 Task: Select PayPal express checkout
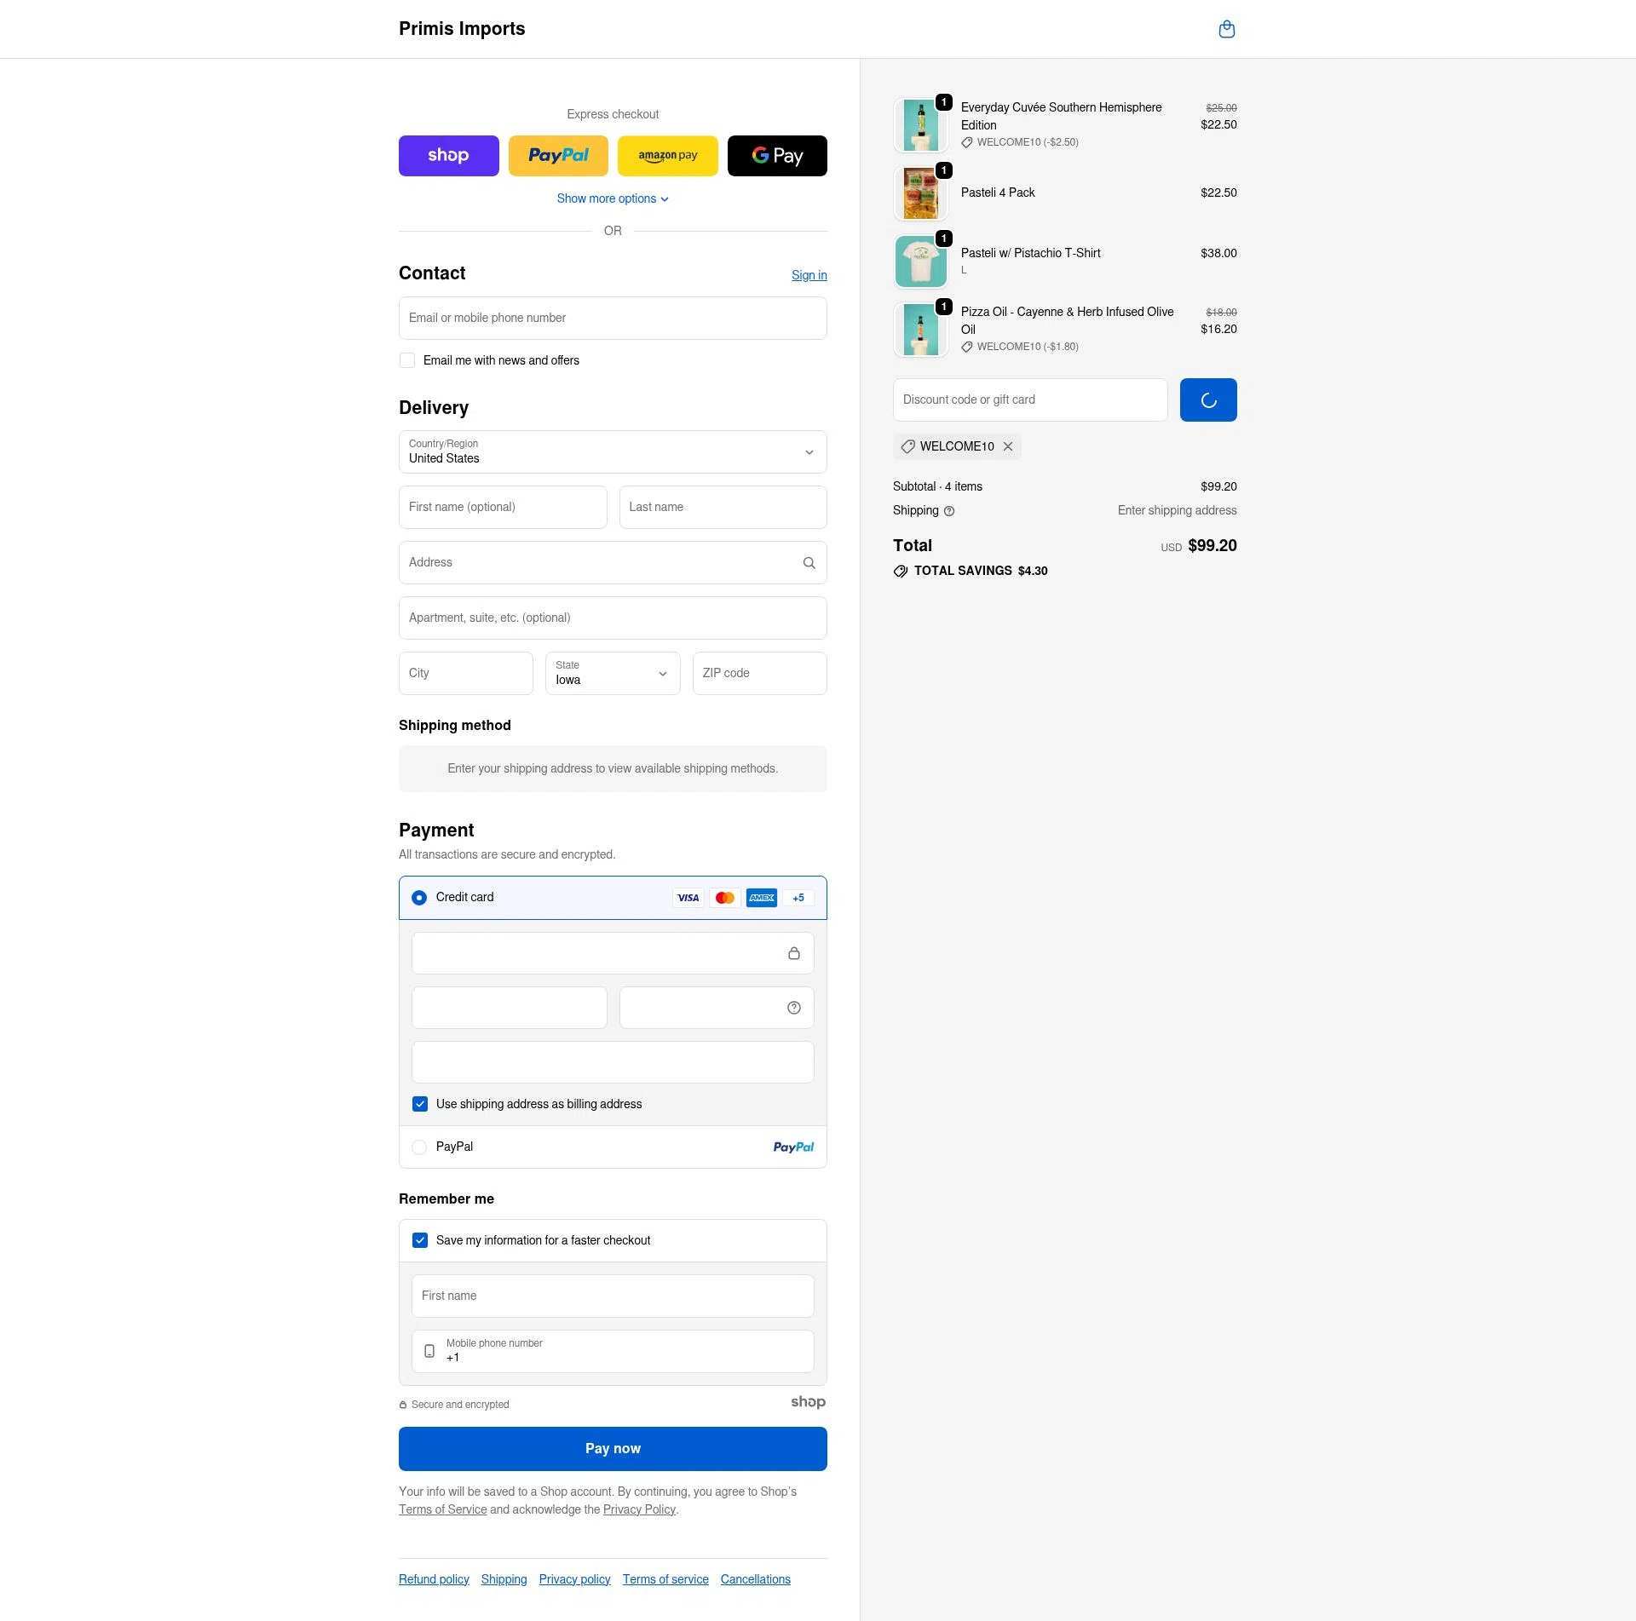pyautogui.click(x=558, y=155)
